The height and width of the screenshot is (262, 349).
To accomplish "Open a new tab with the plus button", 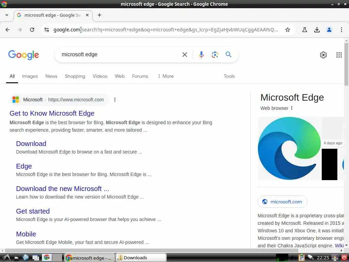I will 100,15.
